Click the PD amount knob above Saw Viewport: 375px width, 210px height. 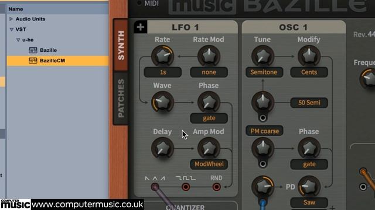click(x=309, y=187)
